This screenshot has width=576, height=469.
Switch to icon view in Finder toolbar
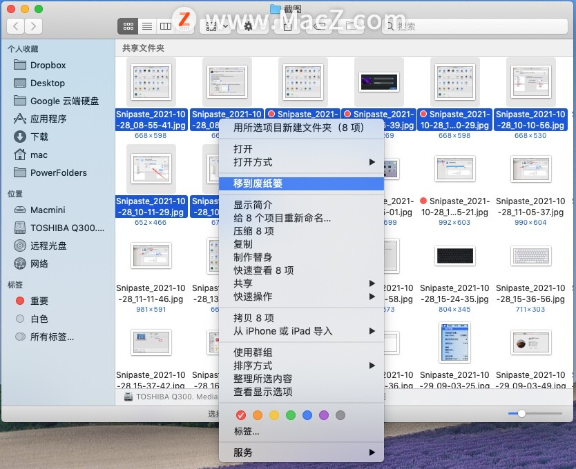128,26
